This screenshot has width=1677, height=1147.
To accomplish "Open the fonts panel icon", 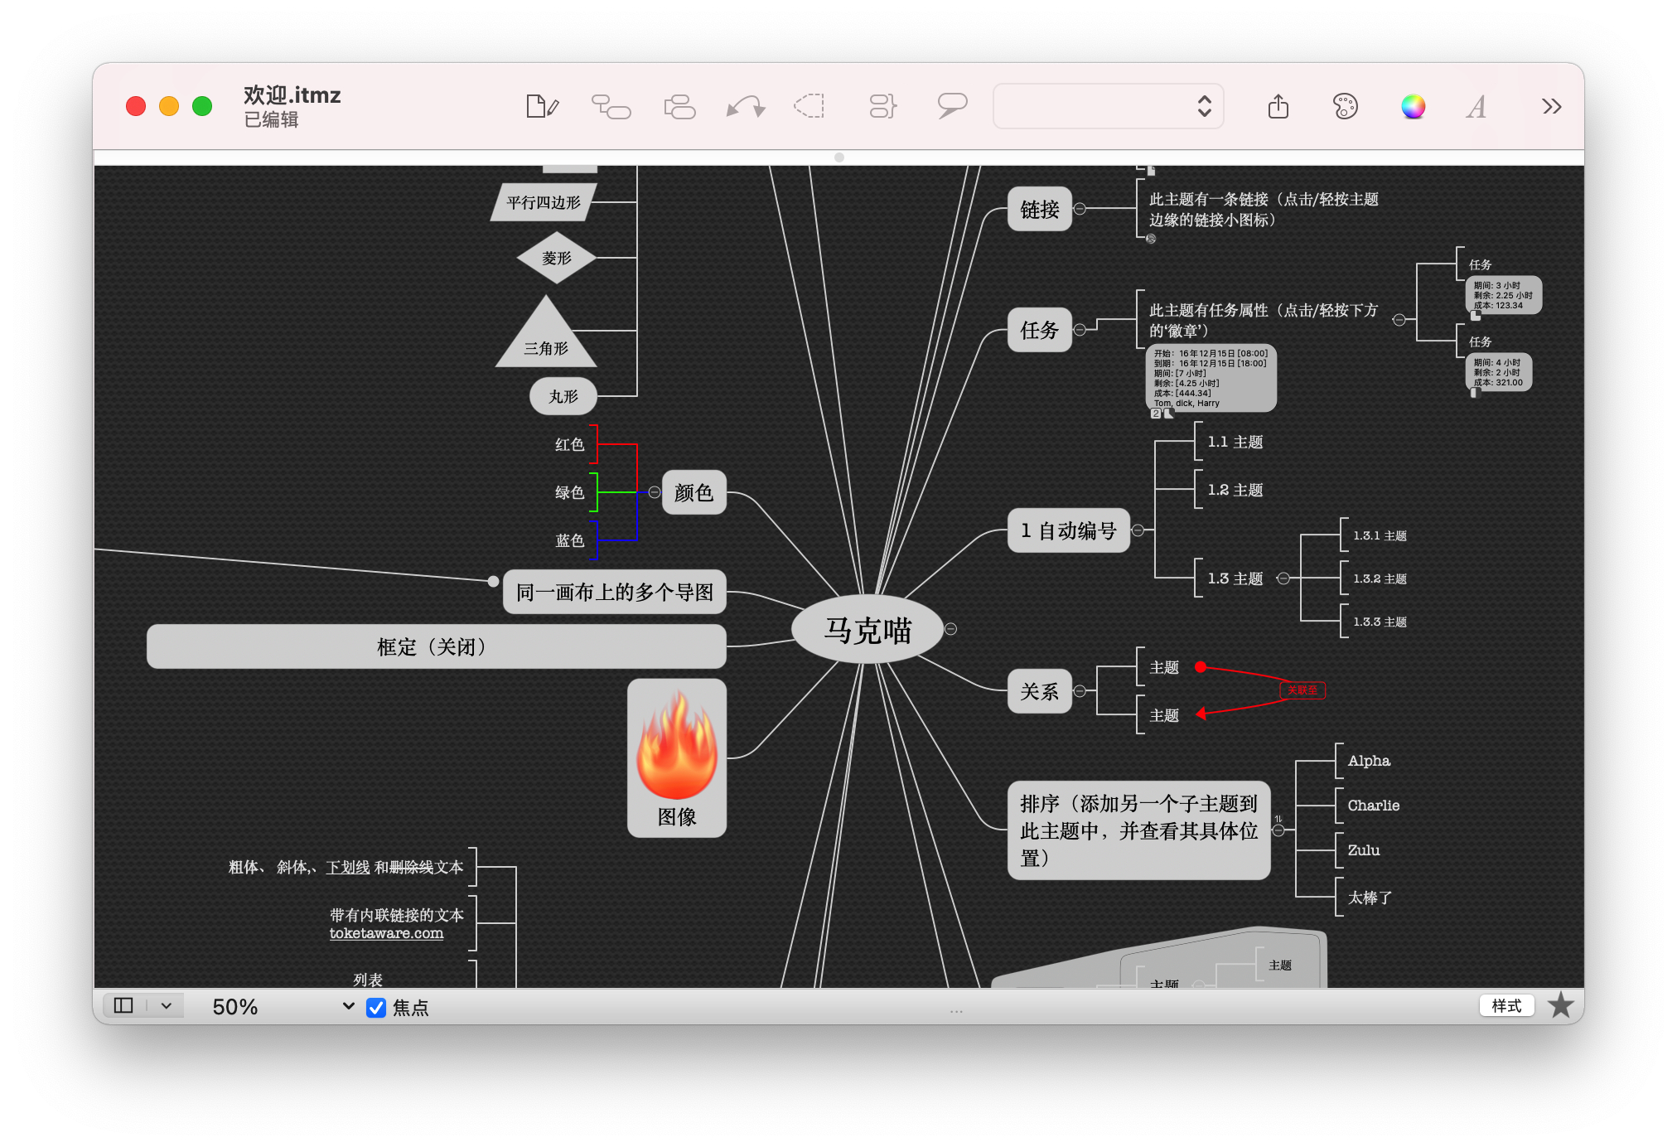I will click(x=1476, y=106).
